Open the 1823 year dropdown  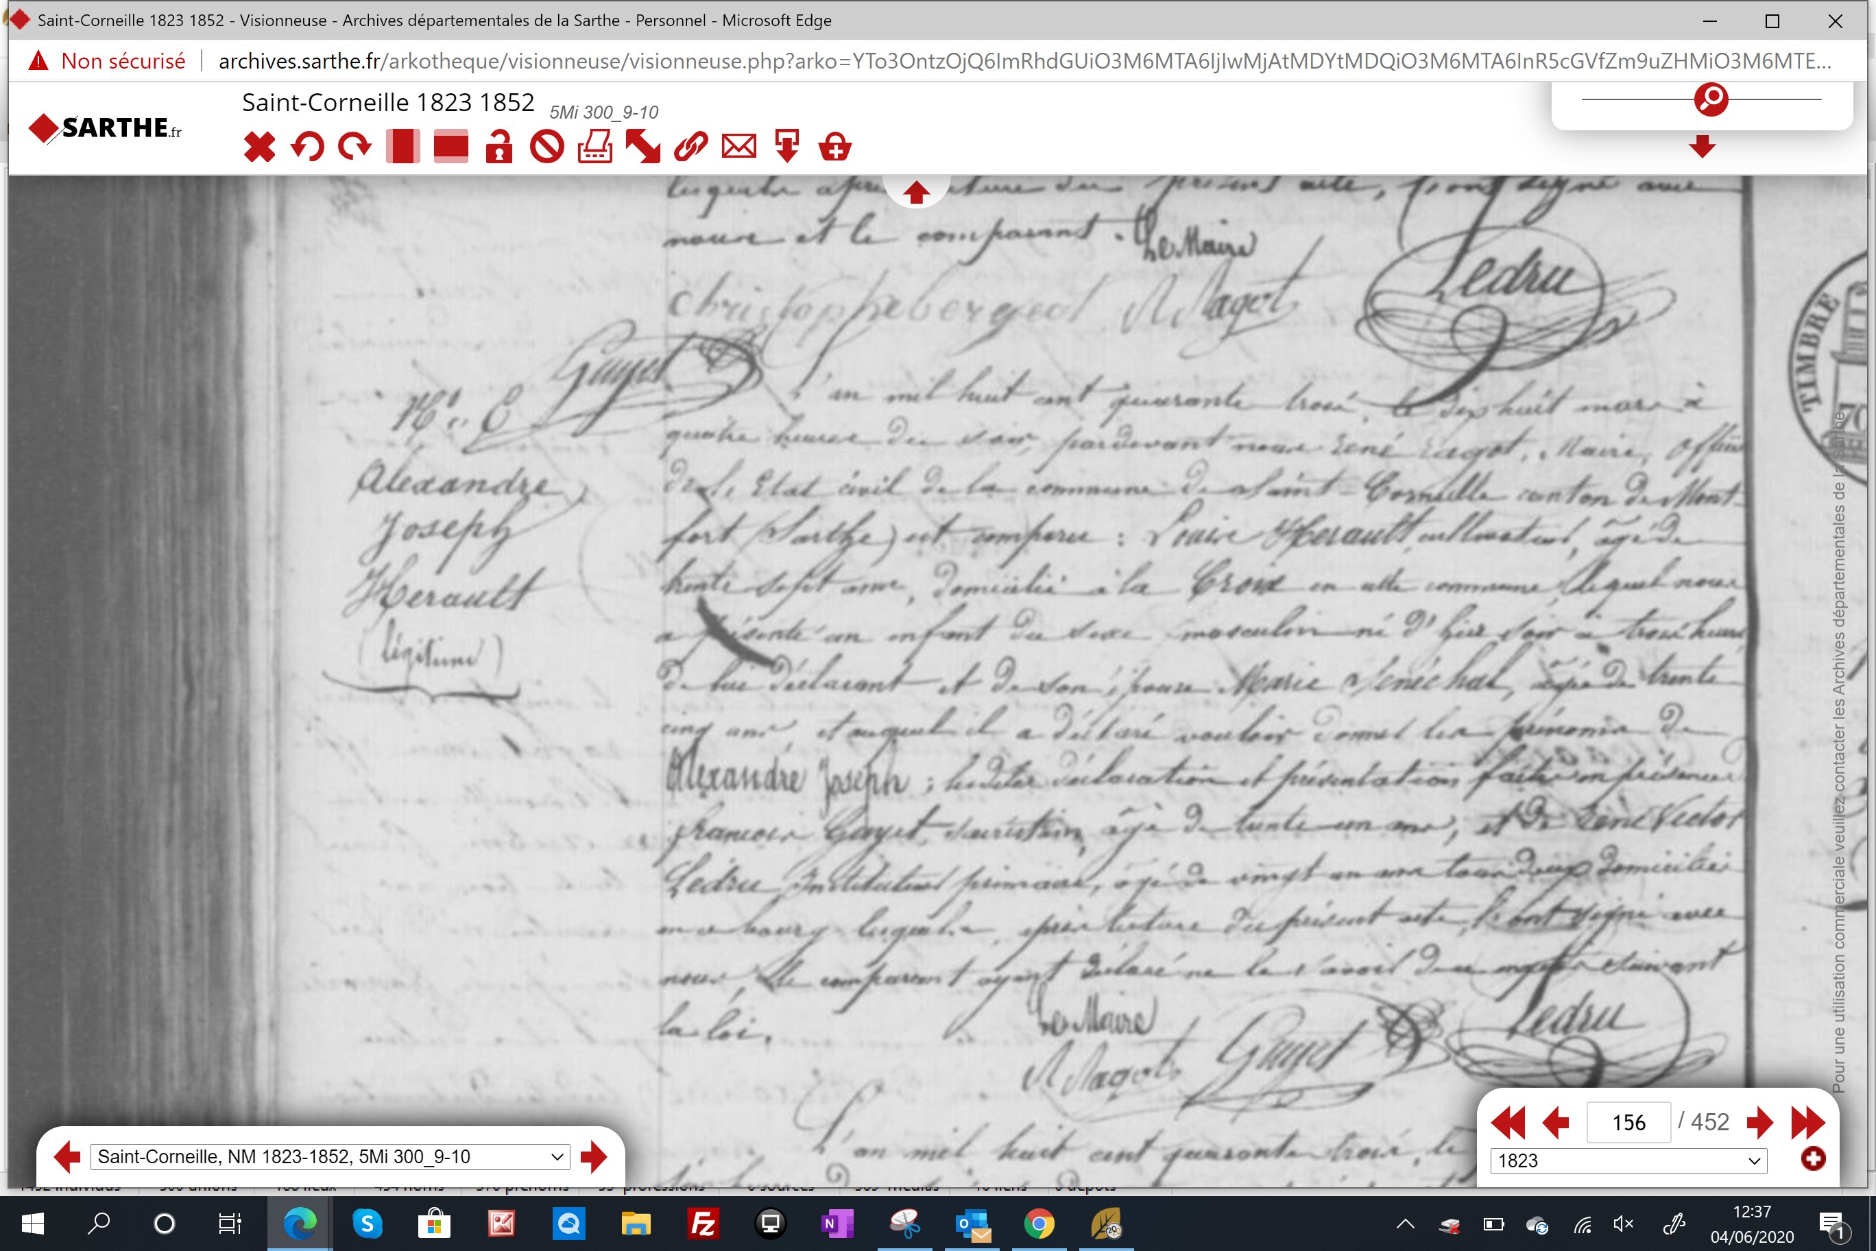coord(1628,1160)
